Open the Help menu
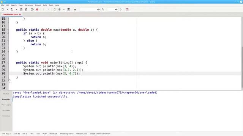243x136 pixels. (57, 5)
